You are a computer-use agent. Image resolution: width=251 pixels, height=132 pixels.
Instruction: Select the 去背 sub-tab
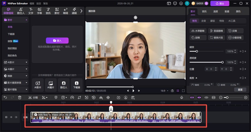point(203,21)
